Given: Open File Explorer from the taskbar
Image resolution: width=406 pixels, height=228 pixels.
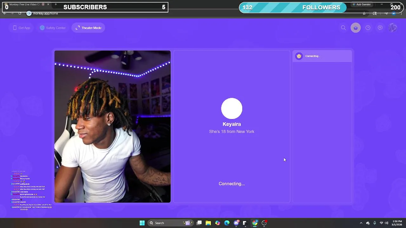Looking at the screenshot, I should [208, 223].
